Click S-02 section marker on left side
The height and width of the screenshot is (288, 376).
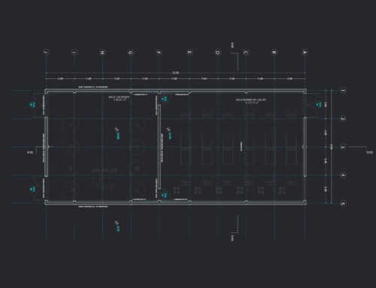(30, 152)
